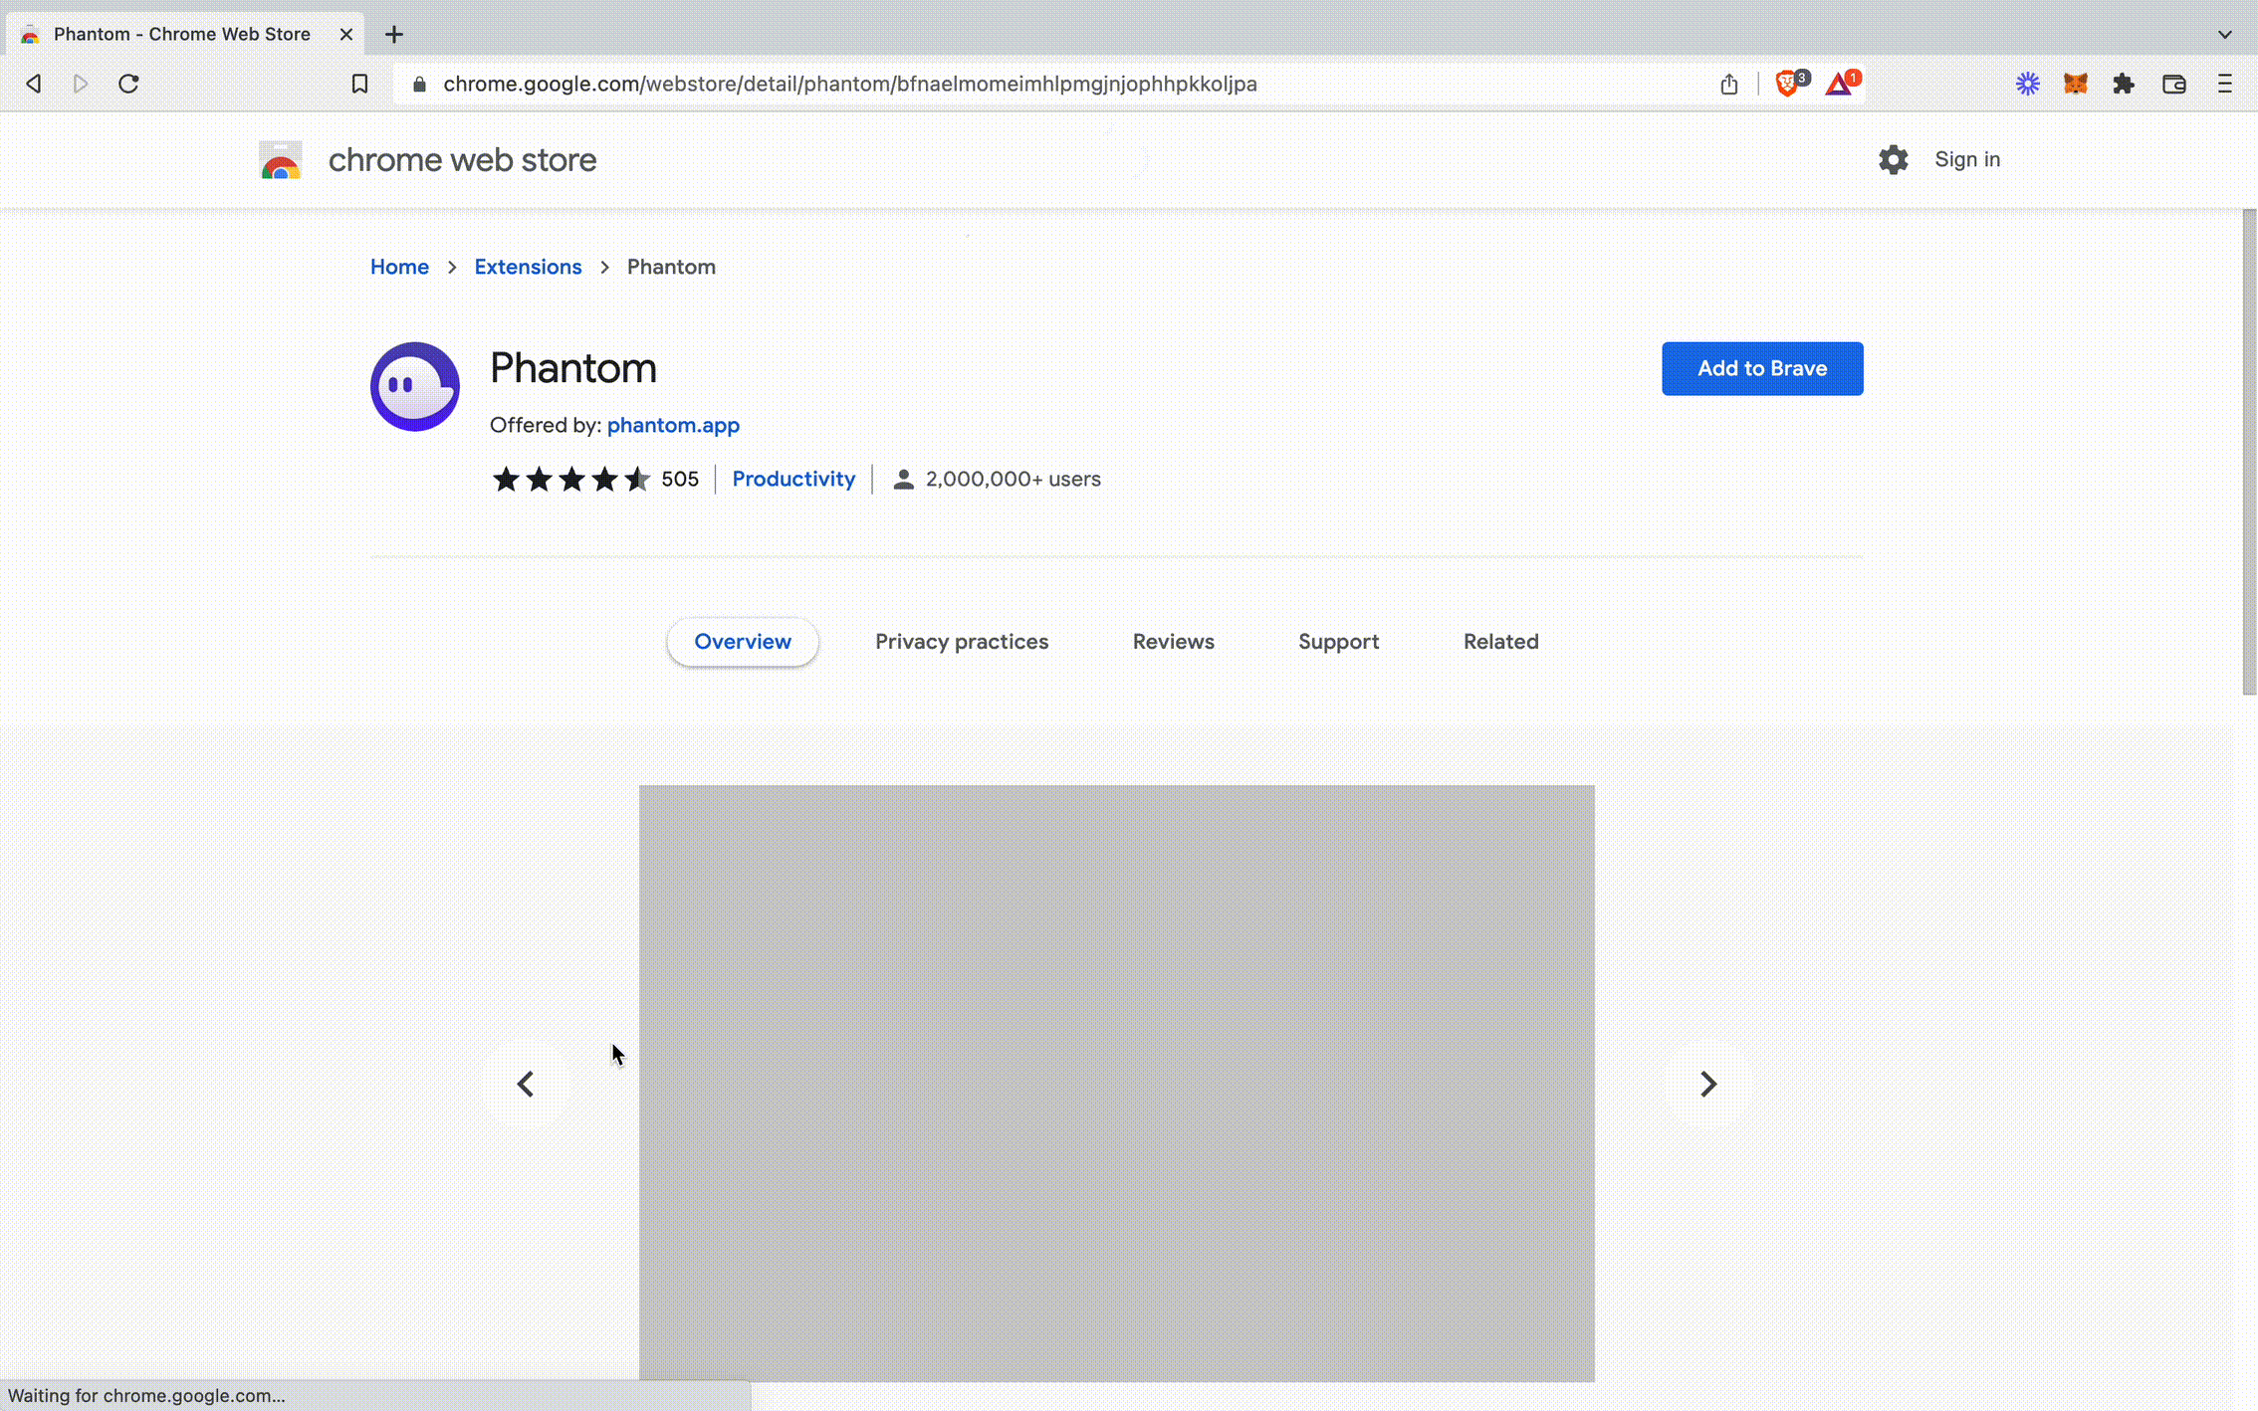2258x1411 pixels.
Task: Click the page vertical scrollbar
Action: 2249,453
